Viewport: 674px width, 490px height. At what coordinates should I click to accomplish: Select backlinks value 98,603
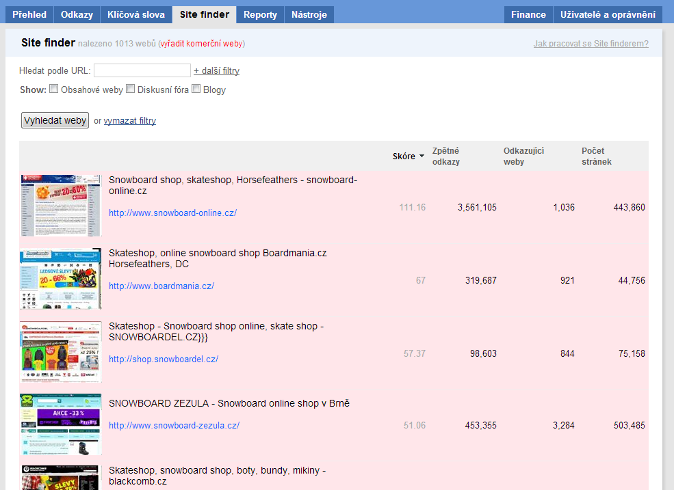483,353
